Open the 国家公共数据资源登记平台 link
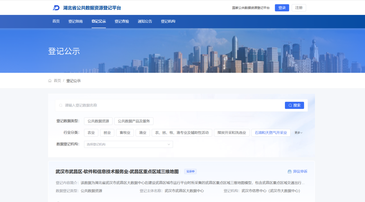The image size is (365, 202). click(251, 8)
